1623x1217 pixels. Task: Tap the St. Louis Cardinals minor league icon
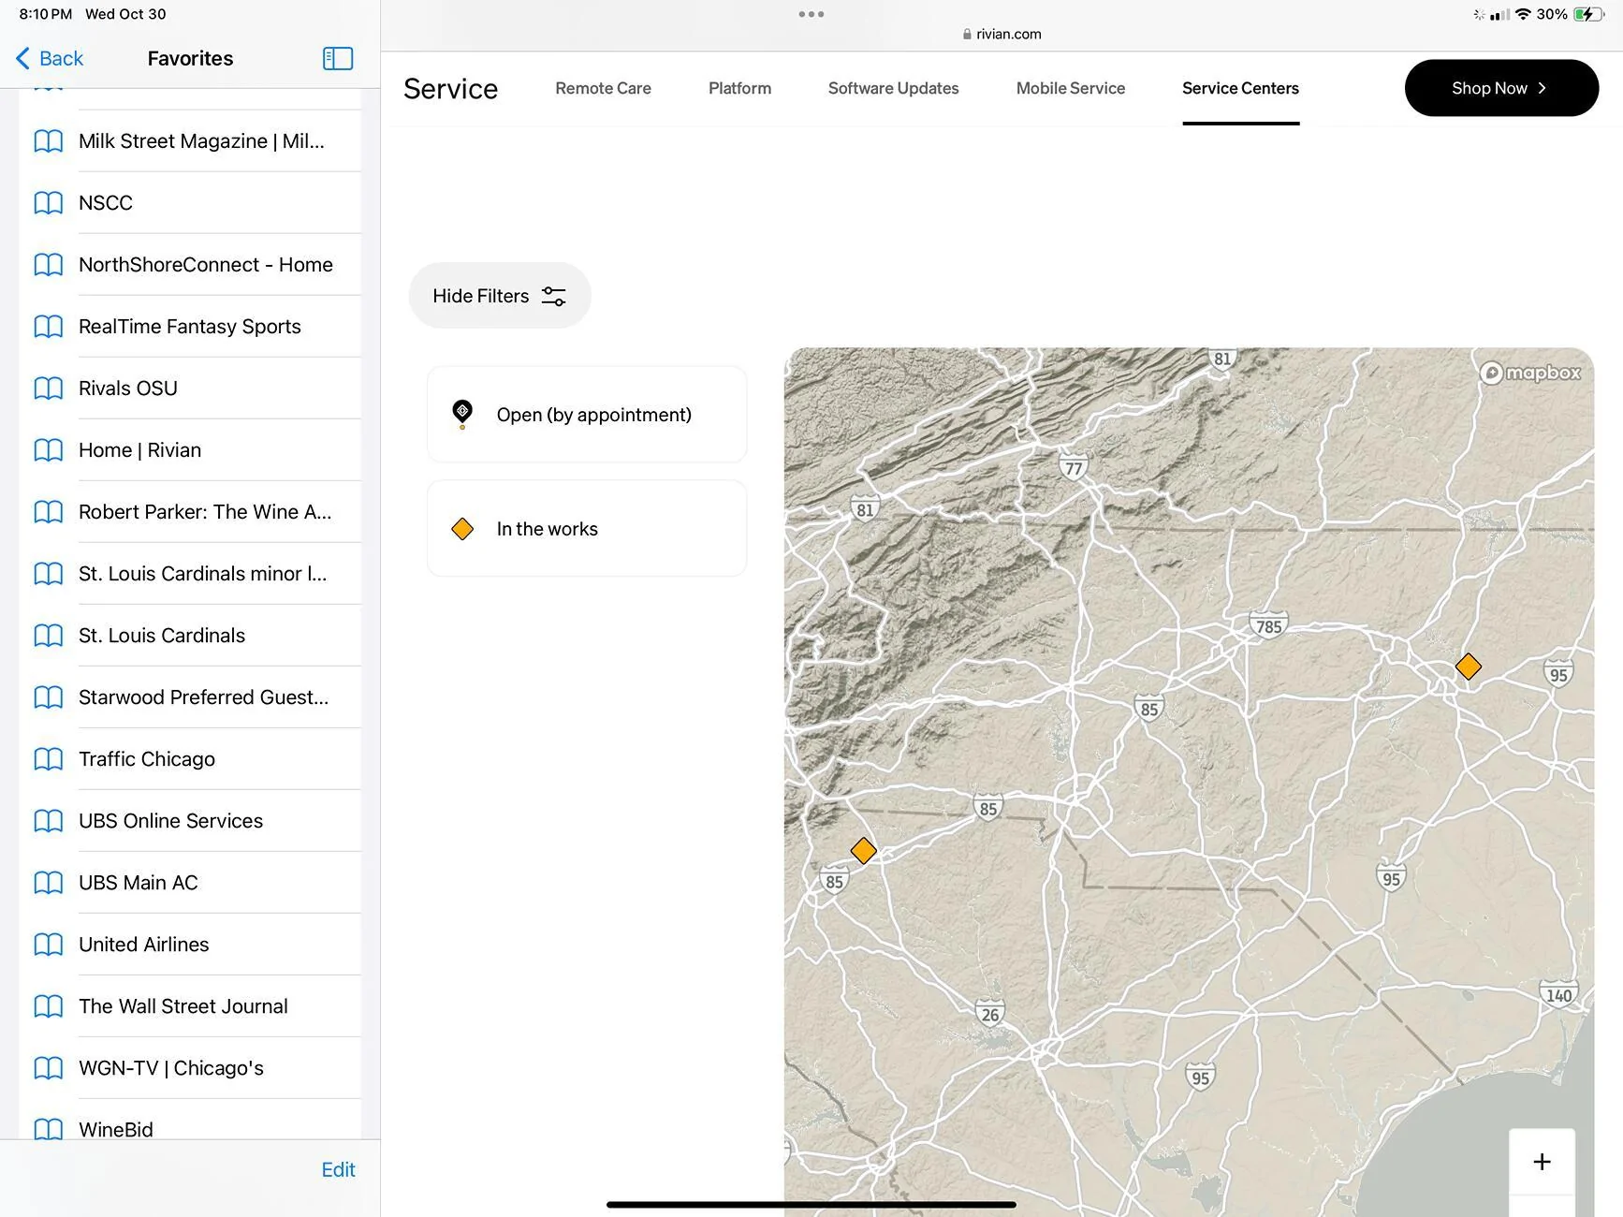[48, 574]
